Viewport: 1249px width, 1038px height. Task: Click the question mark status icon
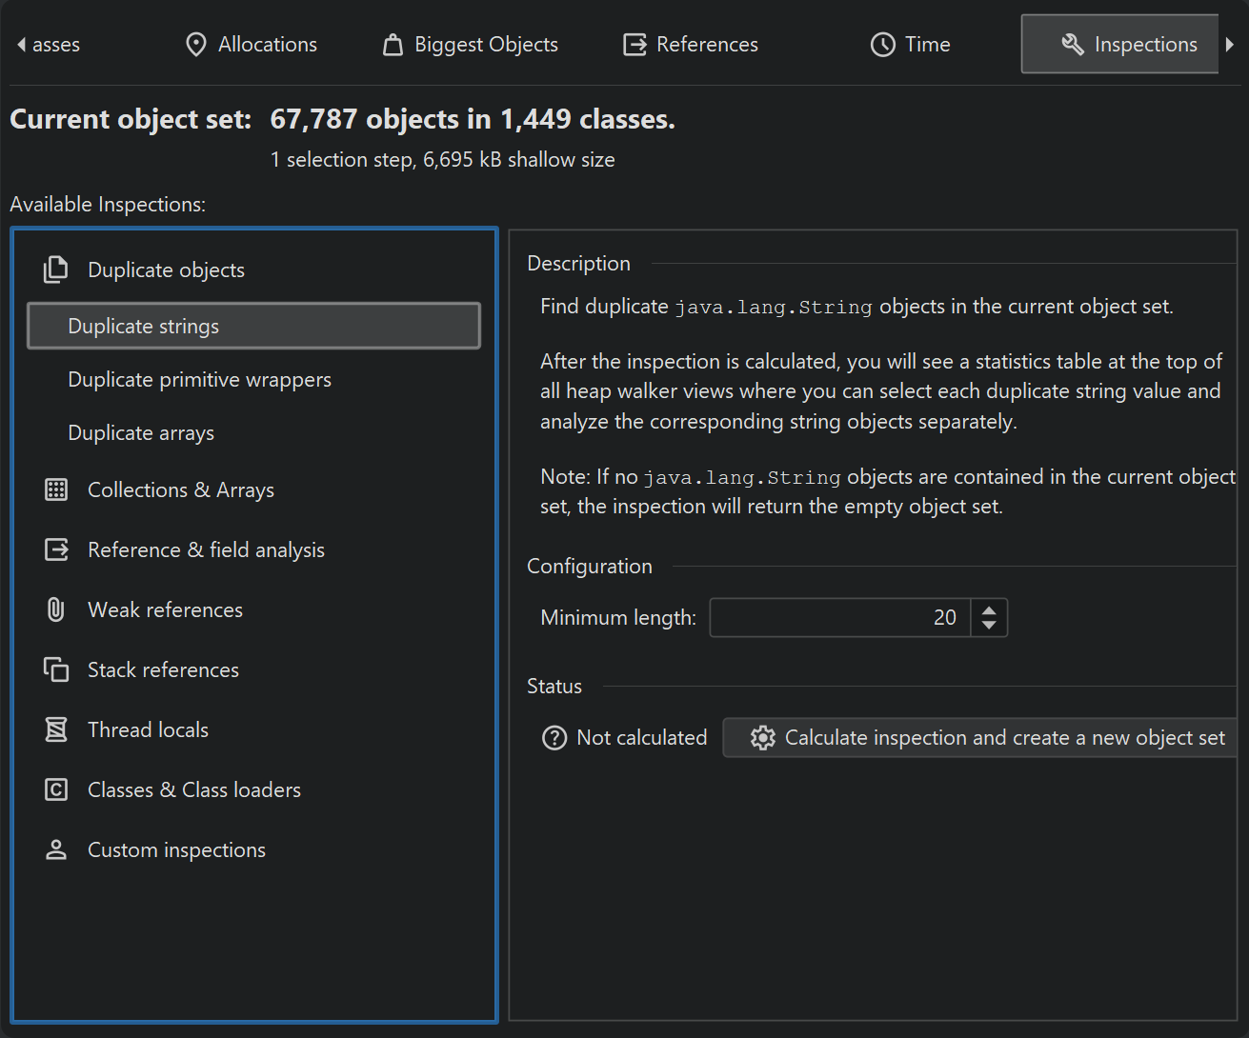554,738
